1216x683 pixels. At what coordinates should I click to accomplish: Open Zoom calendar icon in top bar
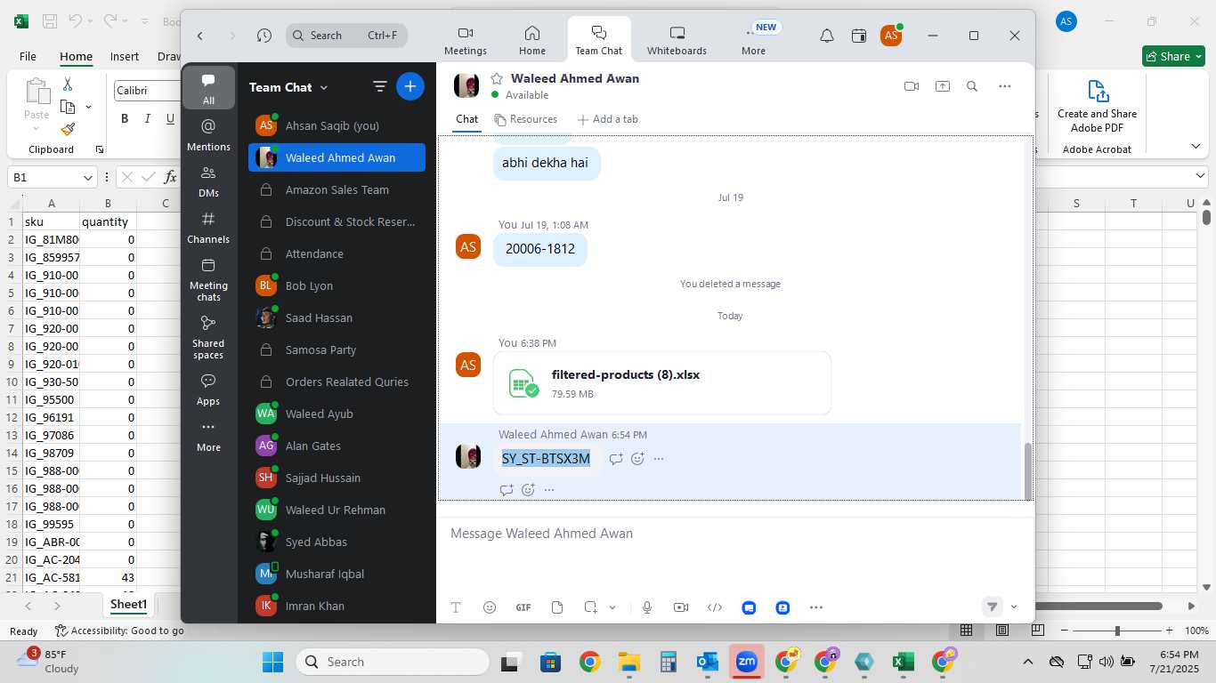[859, 36]
